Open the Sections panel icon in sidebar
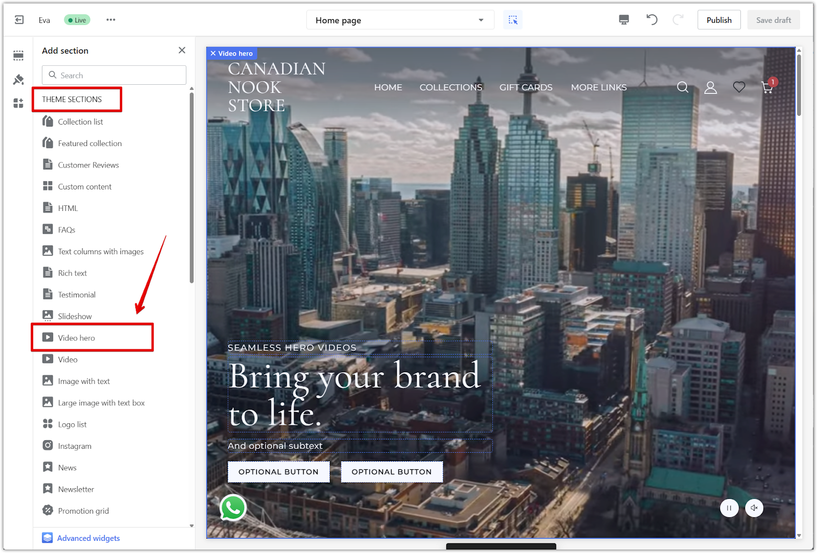The image size is (817, 553). pyautogui.click(x=18, y=55)
